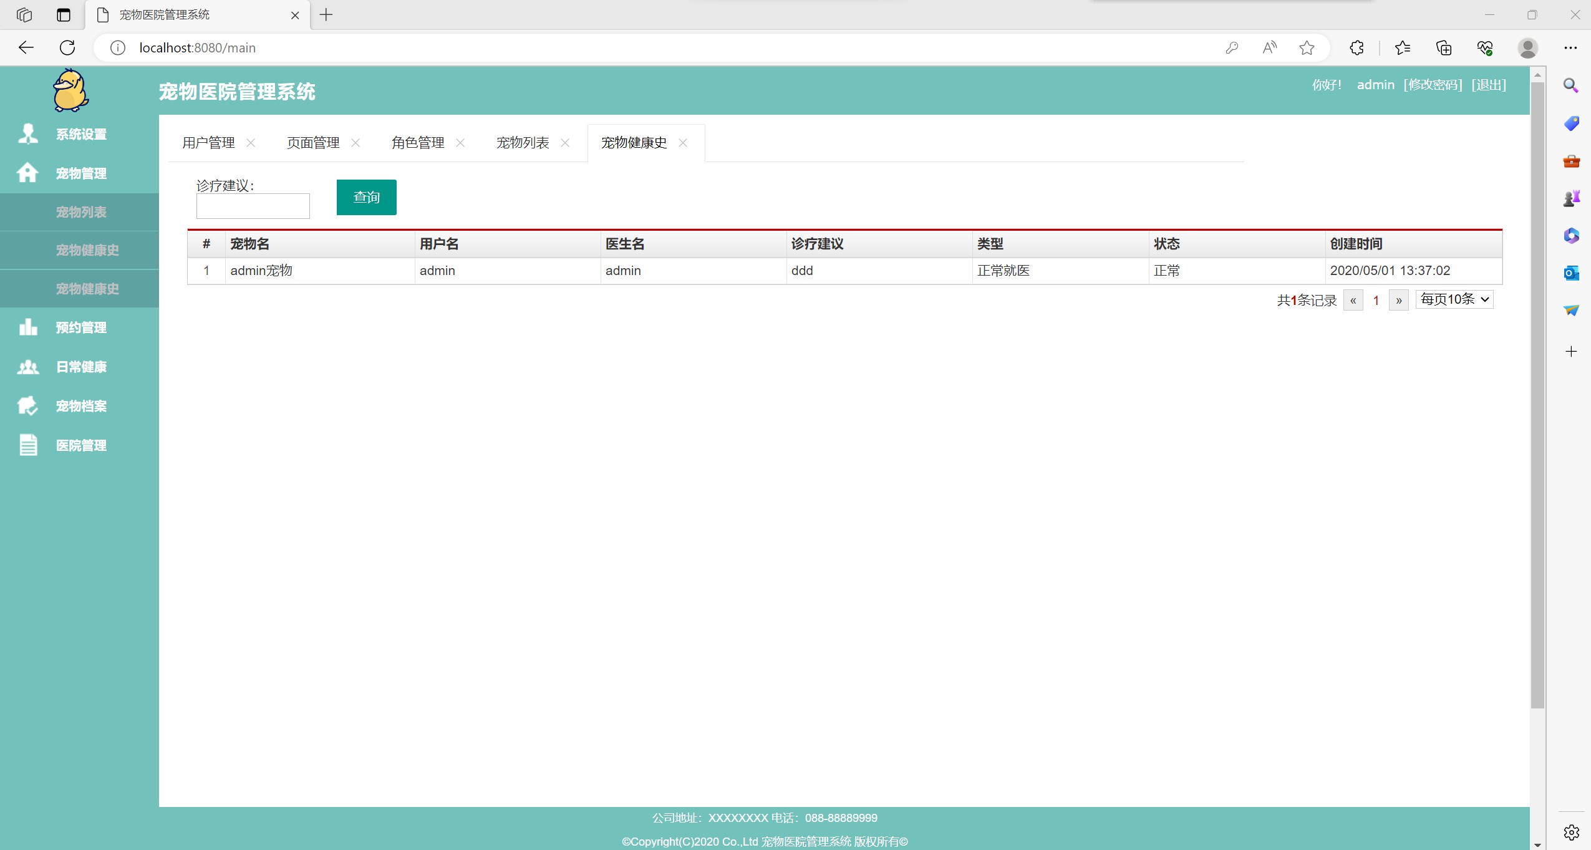The height and width of the screenshot is (850, 1591).
Task: Open a new browser tab
Action: pos(326,14)
